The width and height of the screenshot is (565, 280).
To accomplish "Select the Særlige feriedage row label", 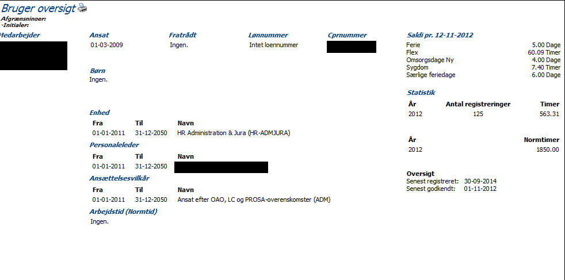I will [x=431, y=75].
